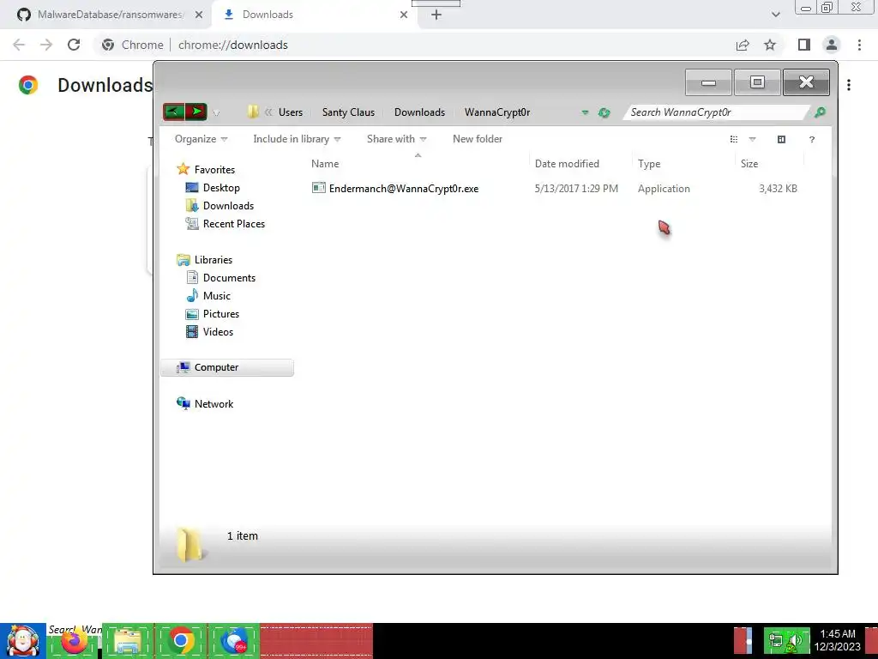Sort by Date modified column header
The image size is (878, 659).
coord(580,164)
